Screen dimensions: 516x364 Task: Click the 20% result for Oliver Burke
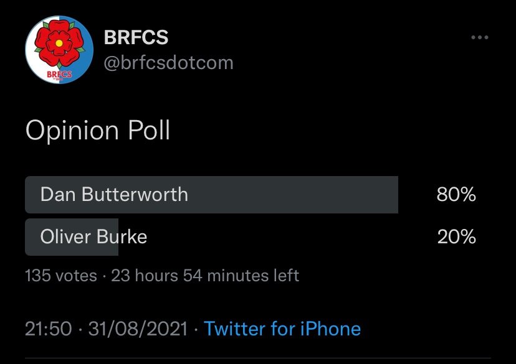point(456,236)
